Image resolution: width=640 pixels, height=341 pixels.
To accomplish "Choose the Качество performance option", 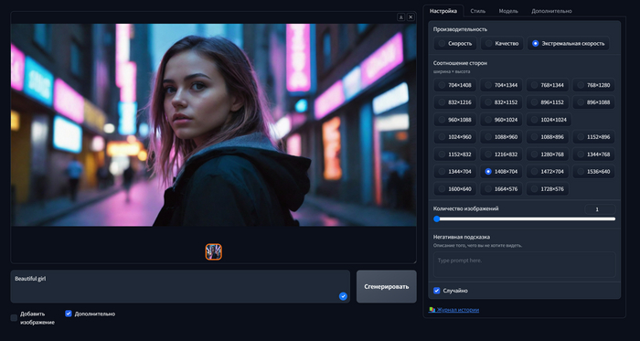I will (x=502, y=43).
